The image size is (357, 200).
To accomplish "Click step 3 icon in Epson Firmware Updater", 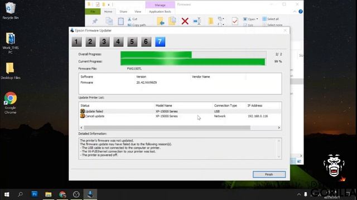I will pos(104,42).
